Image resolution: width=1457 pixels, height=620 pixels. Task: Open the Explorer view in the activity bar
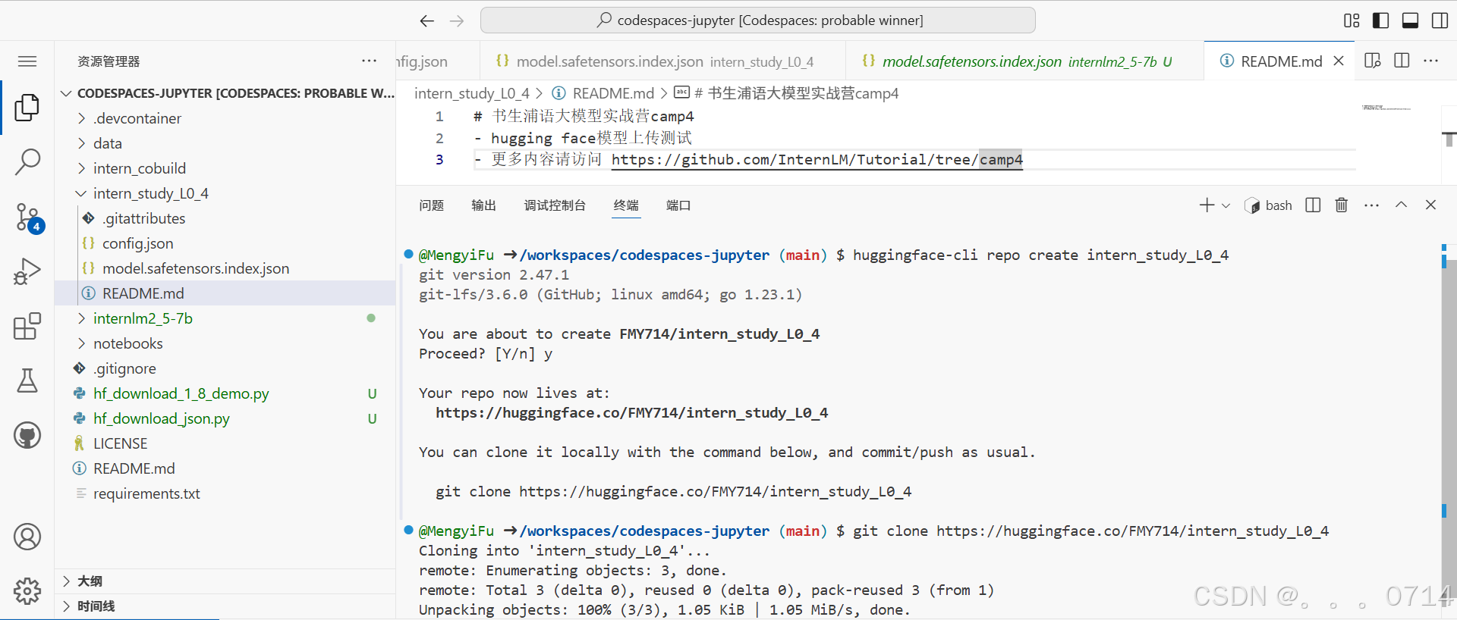[27, 108]
